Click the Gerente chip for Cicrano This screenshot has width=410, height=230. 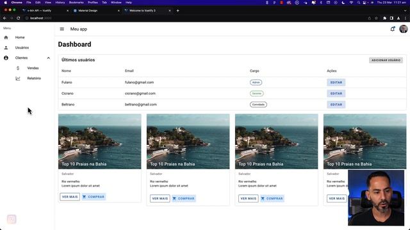click(x=257, y=94)
